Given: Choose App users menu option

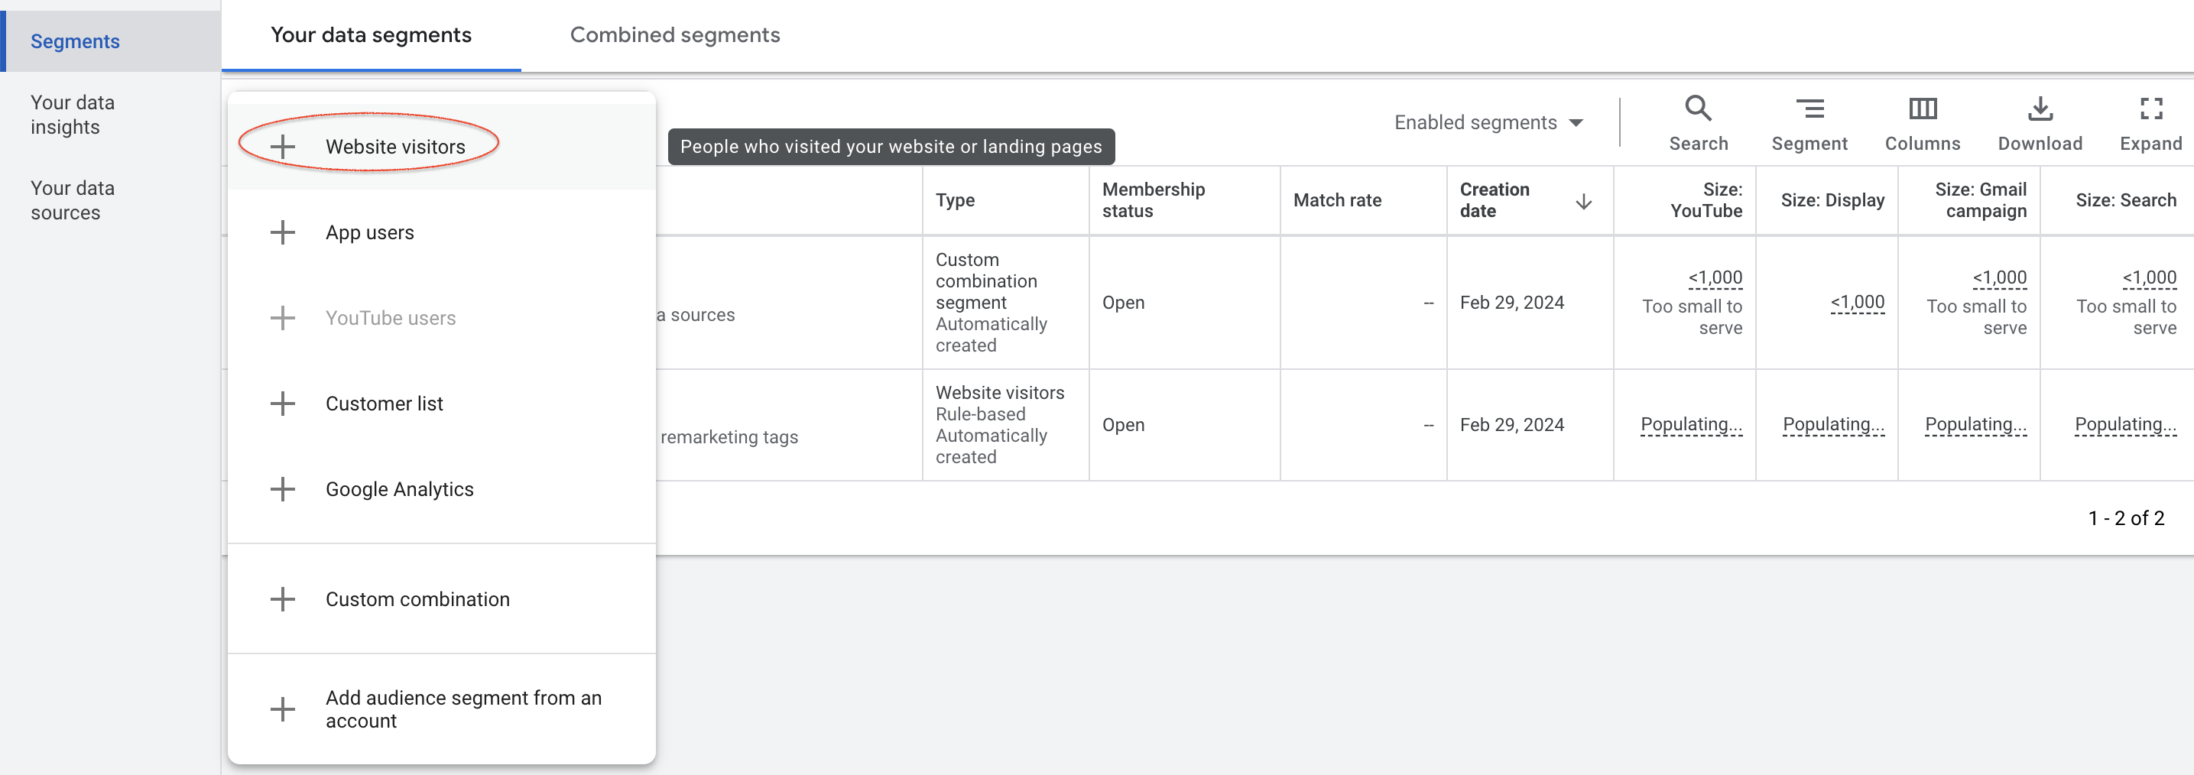Looking at the screenshot, I should (441, 232).
